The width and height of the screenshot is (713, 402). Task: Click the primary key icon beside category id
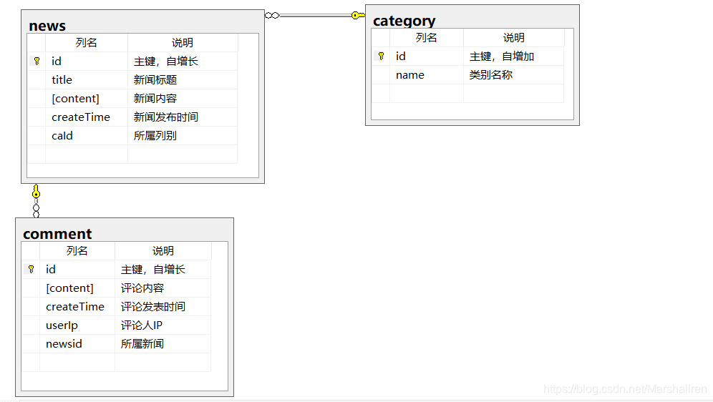pos(382,56)
